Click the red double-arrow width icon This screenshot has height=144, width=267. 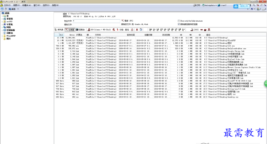click(x=201, y=30)
